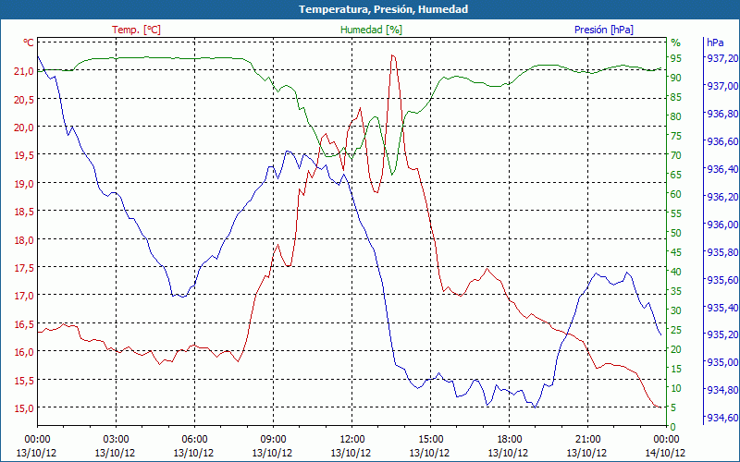Click the "937,00" pressure axis tick
The height and width of the screenshot is (462, 740).
click(721, 86)
